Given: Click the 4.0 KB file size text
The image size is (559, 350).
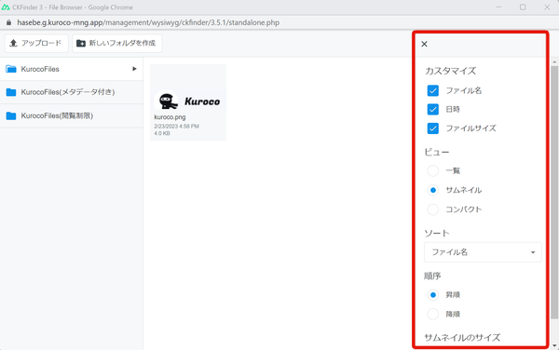Looking at the screenshot, I should (162, 133).
